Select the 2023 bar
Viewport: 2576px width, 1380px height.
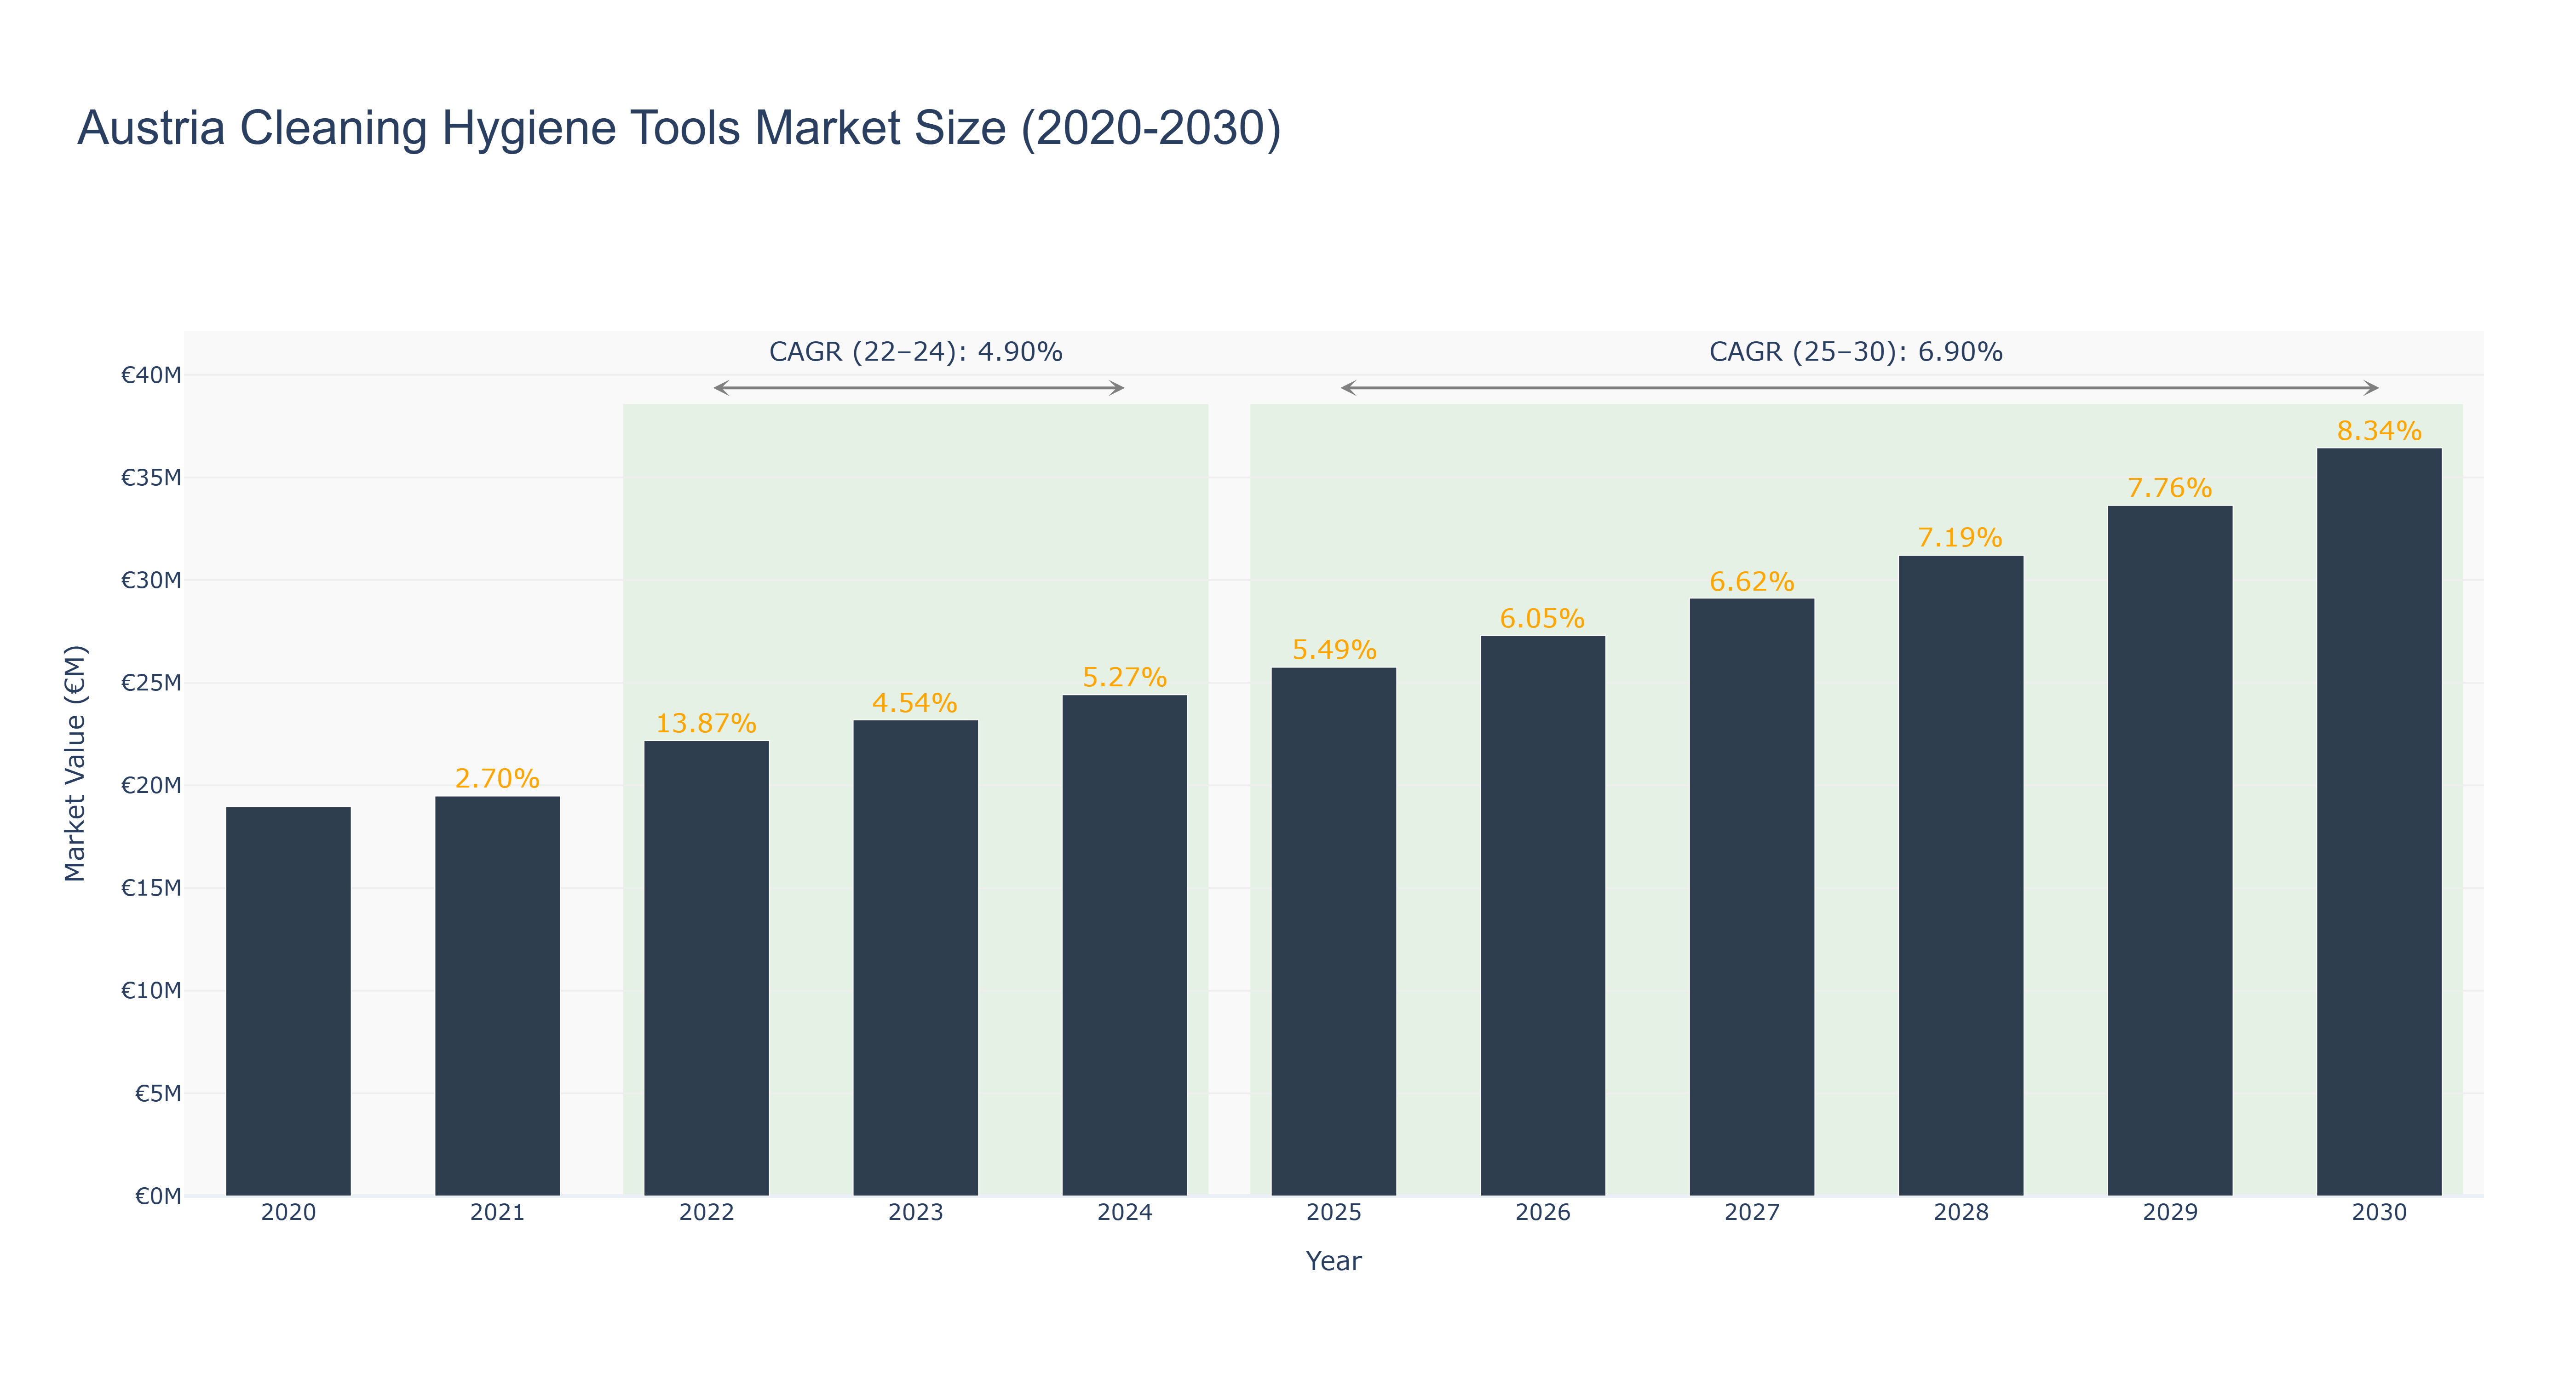click(x=915, y=958)
